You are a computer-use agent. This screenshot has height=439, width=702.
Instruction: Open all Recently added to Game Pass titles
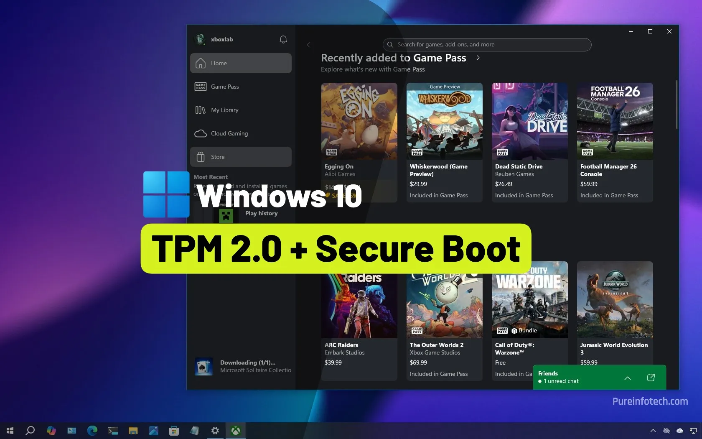click(478, 58)
